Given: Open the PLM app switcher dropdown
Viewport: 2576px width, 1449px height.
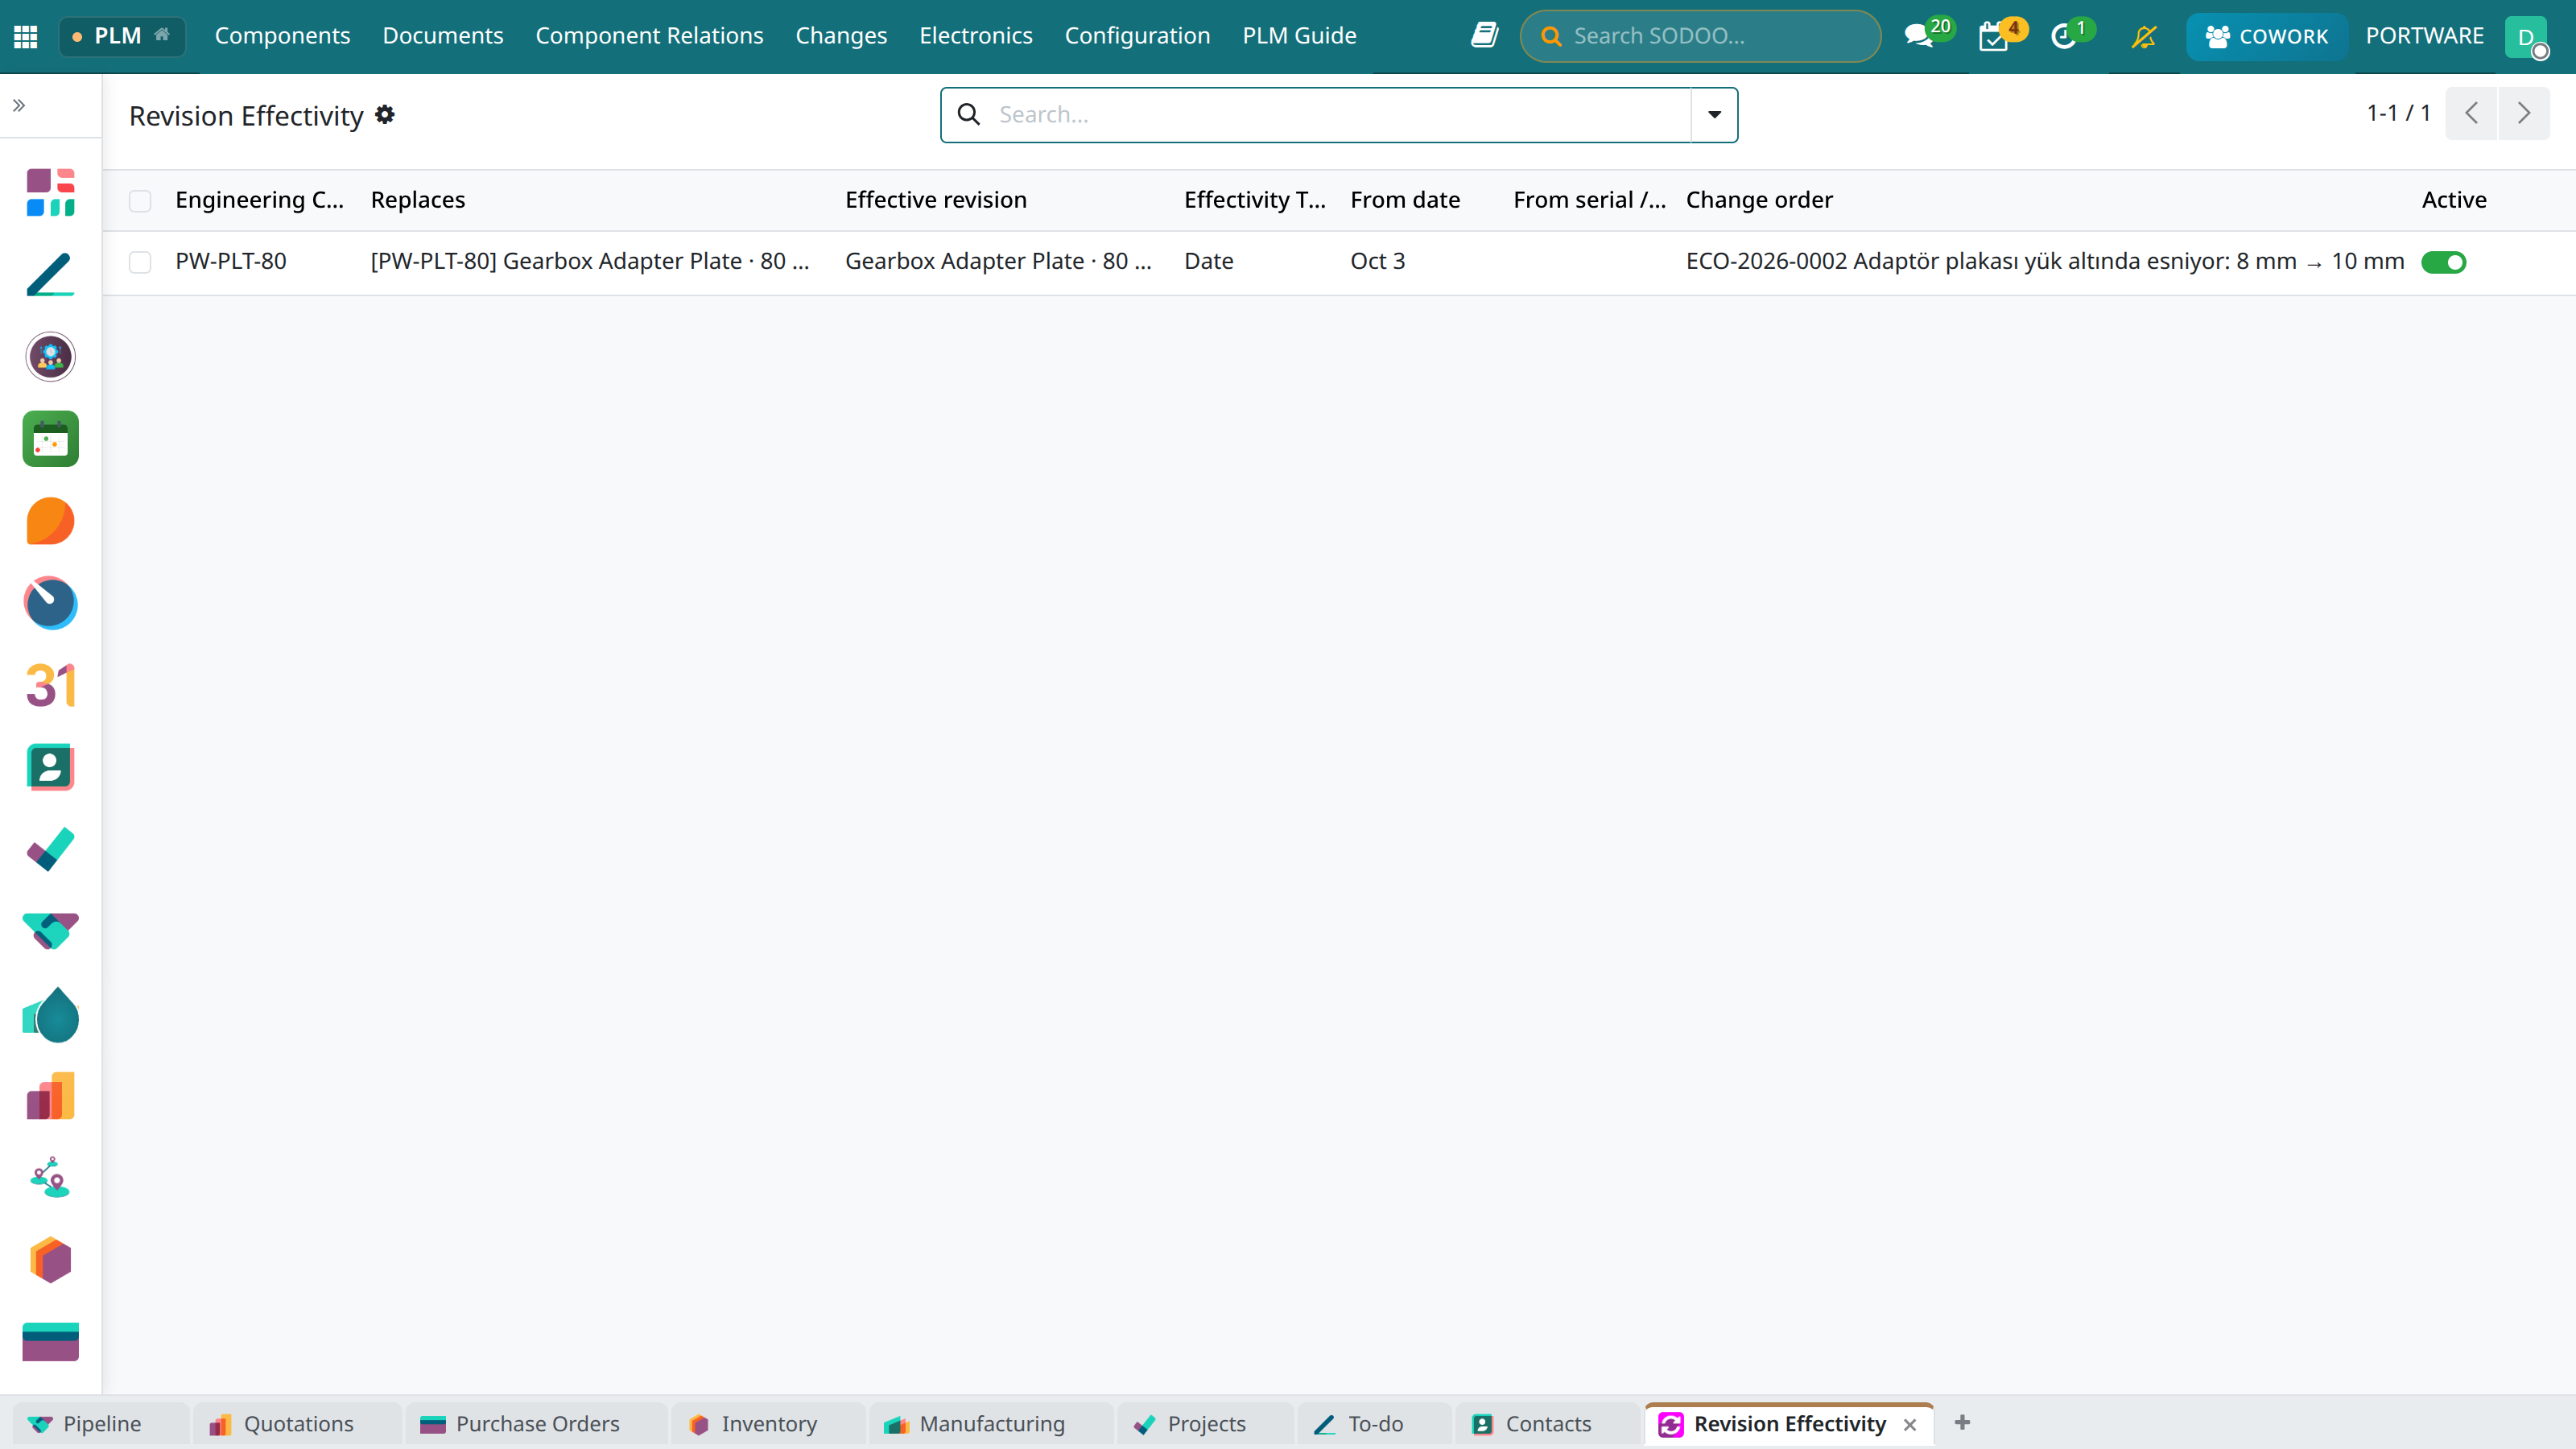Looking at the screenshot, I should [x=122, y=36].
